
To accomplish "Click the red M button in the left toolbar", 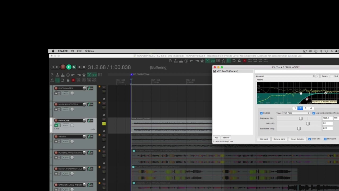I will [x=73, y=80].
